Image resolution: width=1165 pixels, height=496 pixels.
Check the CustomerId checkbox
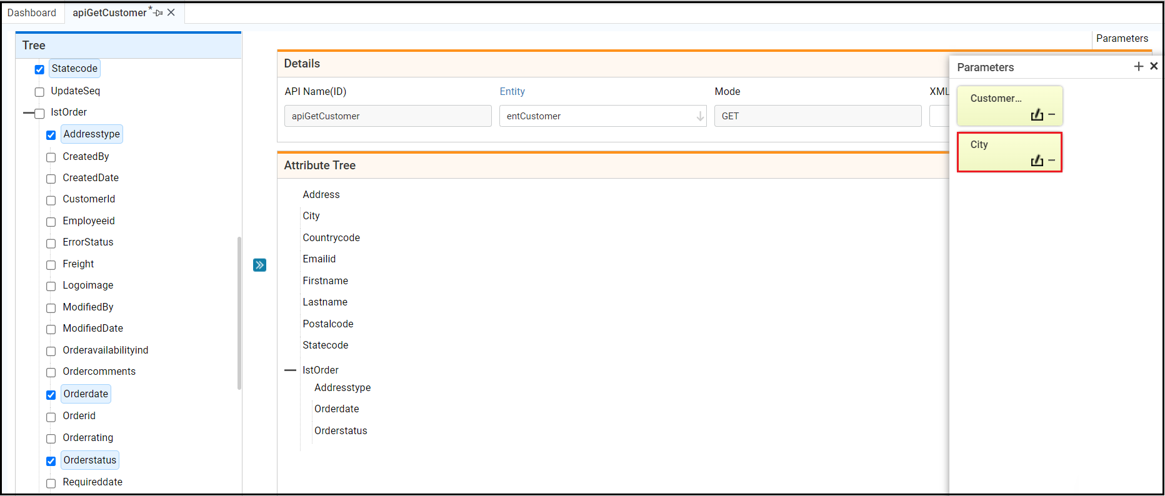[51, 200]
